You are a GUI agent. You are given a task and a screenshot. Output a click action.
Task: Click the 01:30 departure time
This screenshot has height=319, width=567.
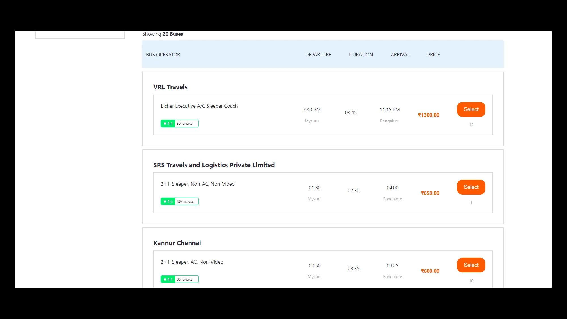tap(314, 188)
